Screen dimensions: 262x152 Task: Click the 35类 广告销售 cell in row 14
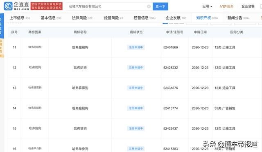click(225, 108)
